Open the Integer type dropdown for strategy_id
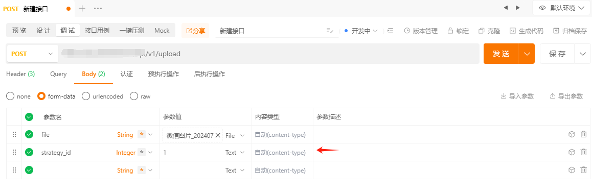This screenshot has height=194, width=592. [150, 152]
